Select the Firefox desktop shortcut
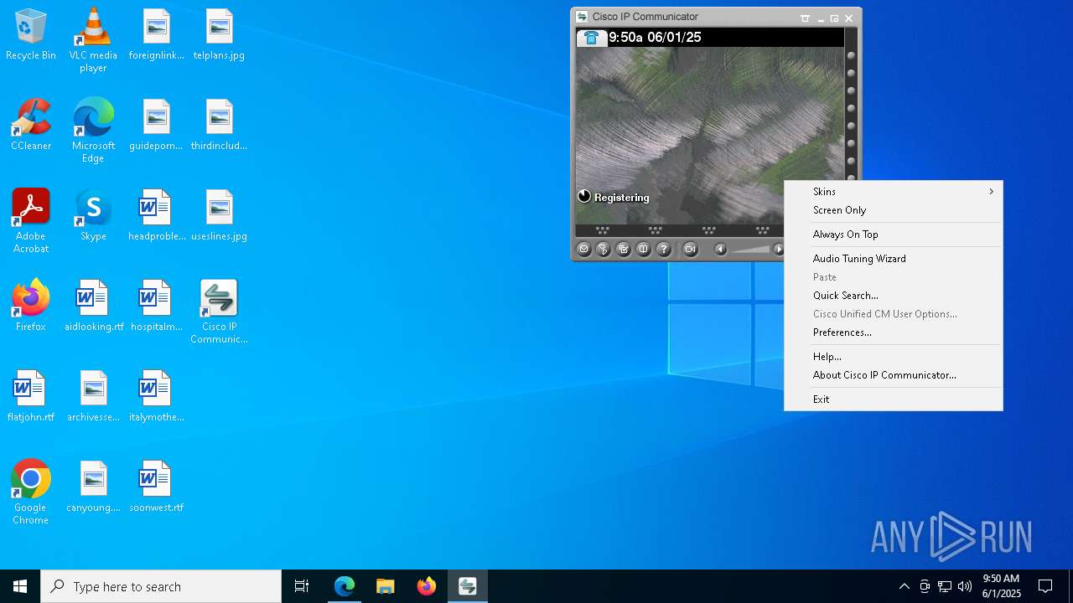Viewport: 1073px width, 603px height. point(31,307)
